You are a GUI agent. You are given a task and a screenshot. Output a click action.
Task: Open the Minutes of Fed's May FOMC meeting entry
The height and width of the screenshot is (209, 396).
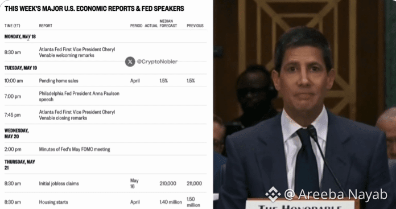pos(75,149)
